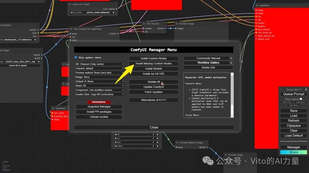Click Queue Prompt
309x173 pixels.
coord(294,94)
